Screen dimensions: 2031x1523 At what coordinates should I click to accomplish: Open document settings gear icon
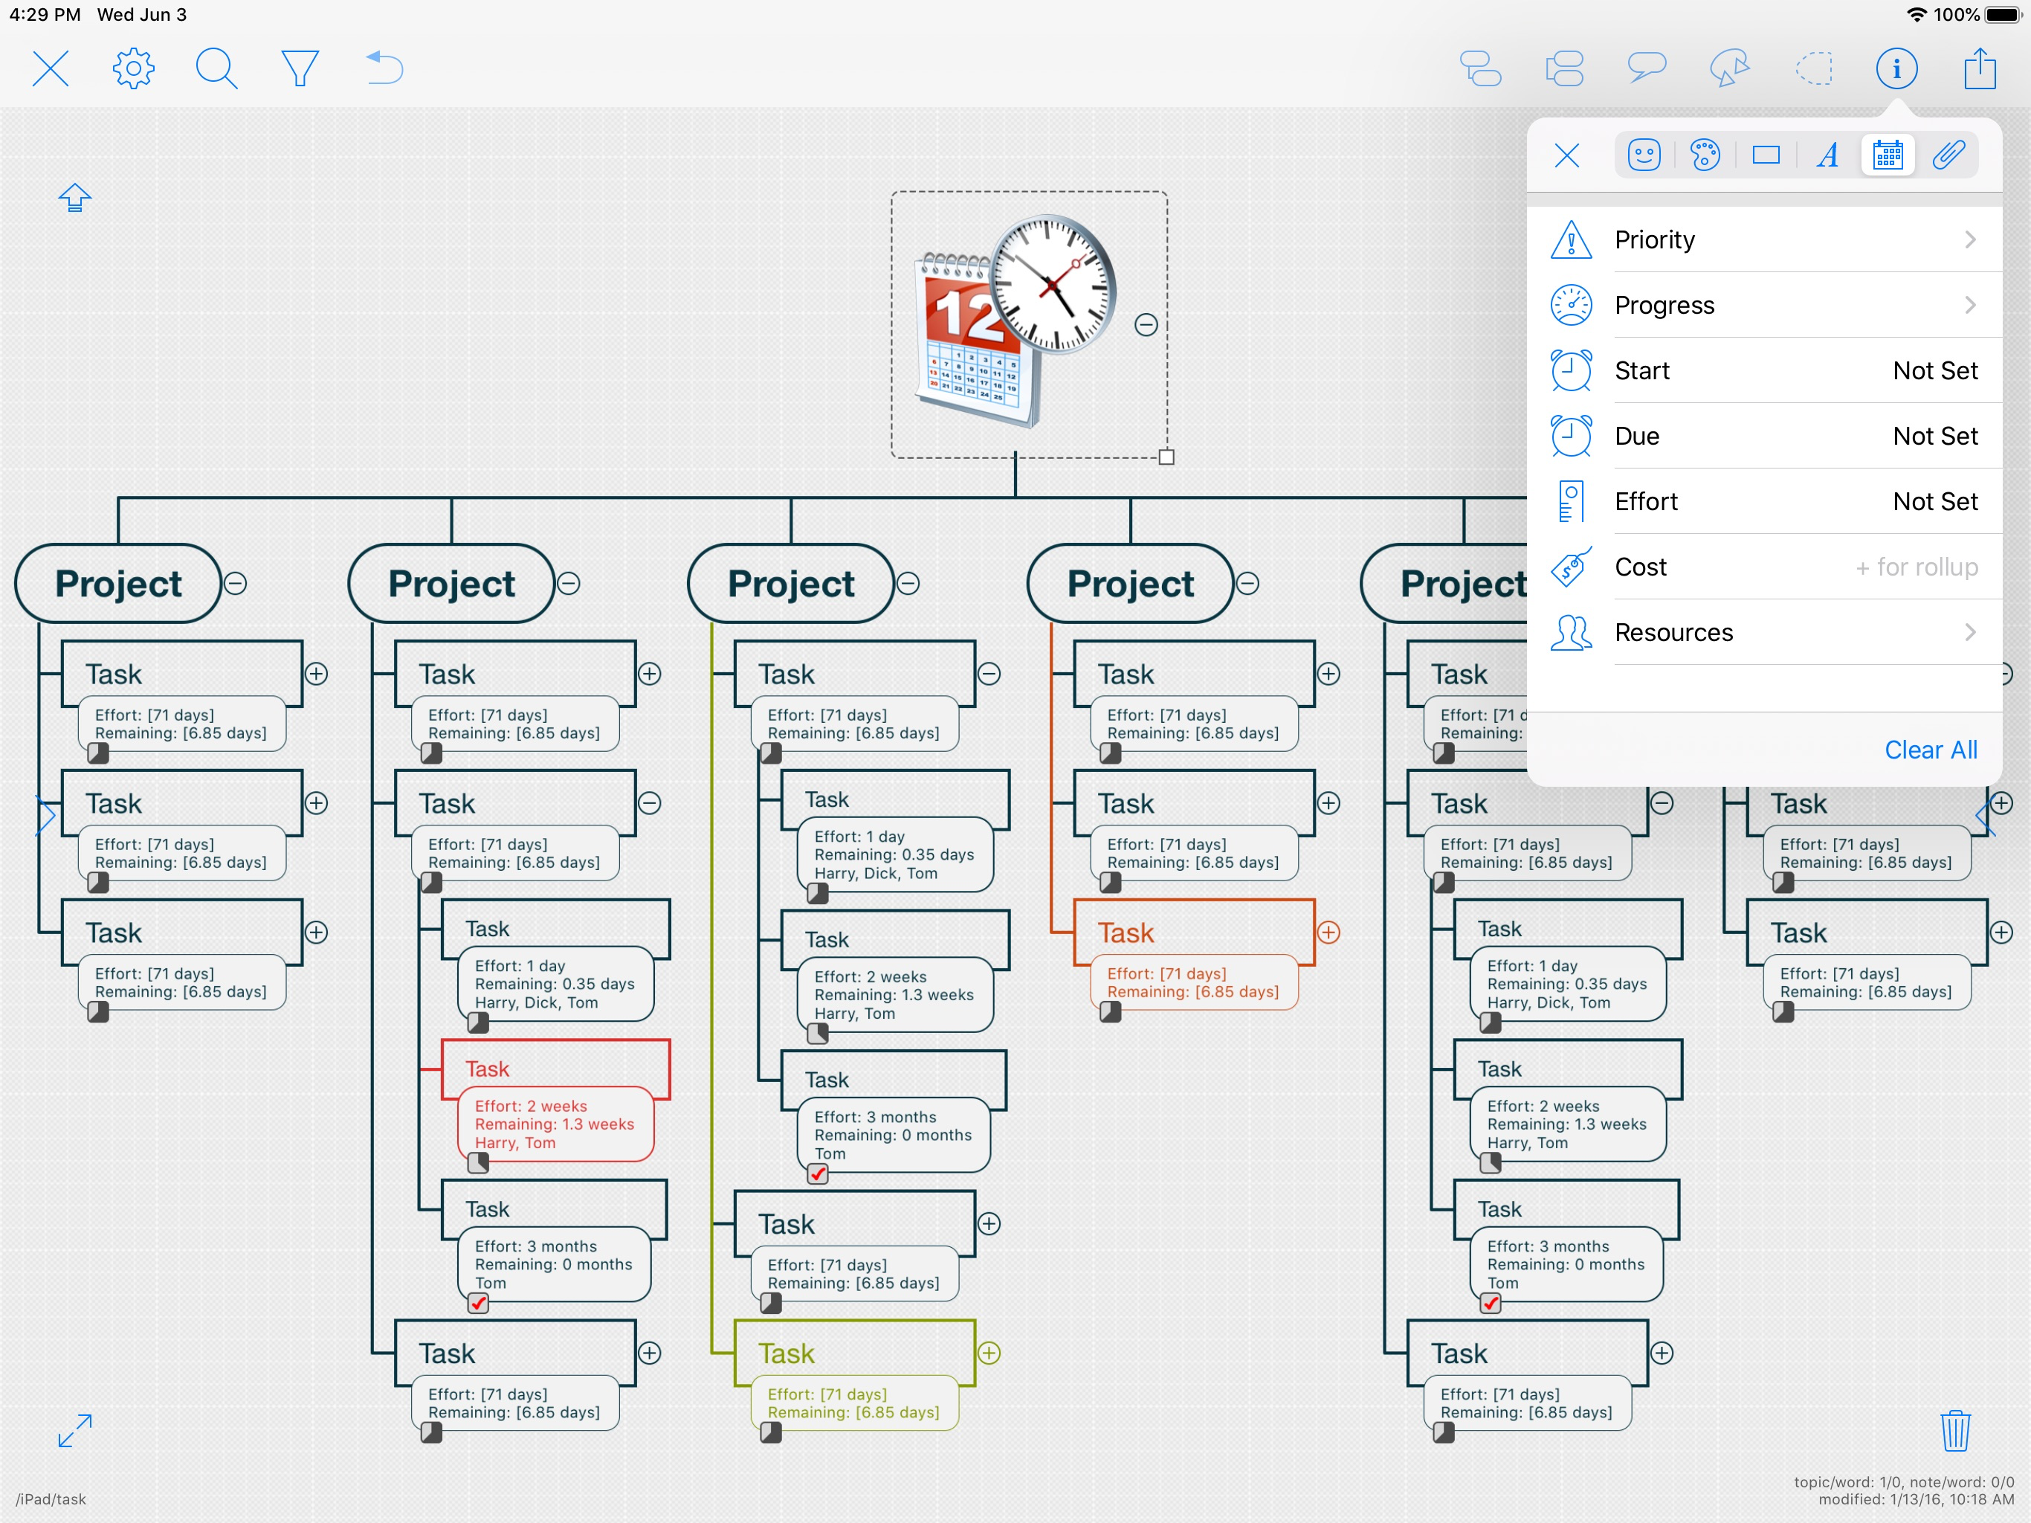(x=133, y=69)
